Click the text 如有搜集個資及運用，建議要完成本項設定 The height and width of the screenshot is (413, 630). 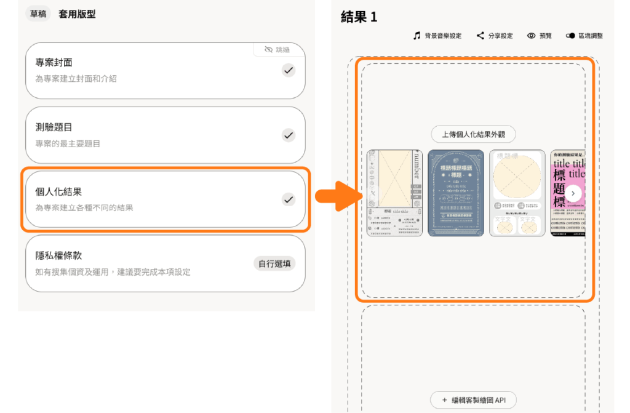(x=113, y=272)
